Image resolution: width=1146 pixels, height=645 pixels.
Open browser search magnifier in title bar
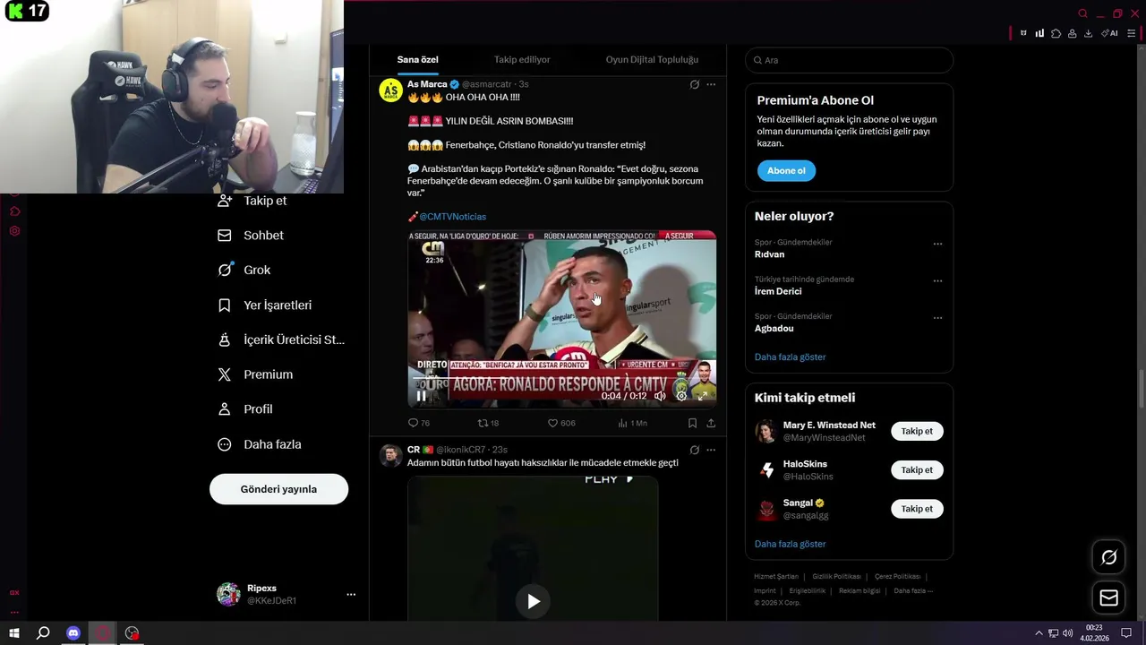click(1082, 13)
